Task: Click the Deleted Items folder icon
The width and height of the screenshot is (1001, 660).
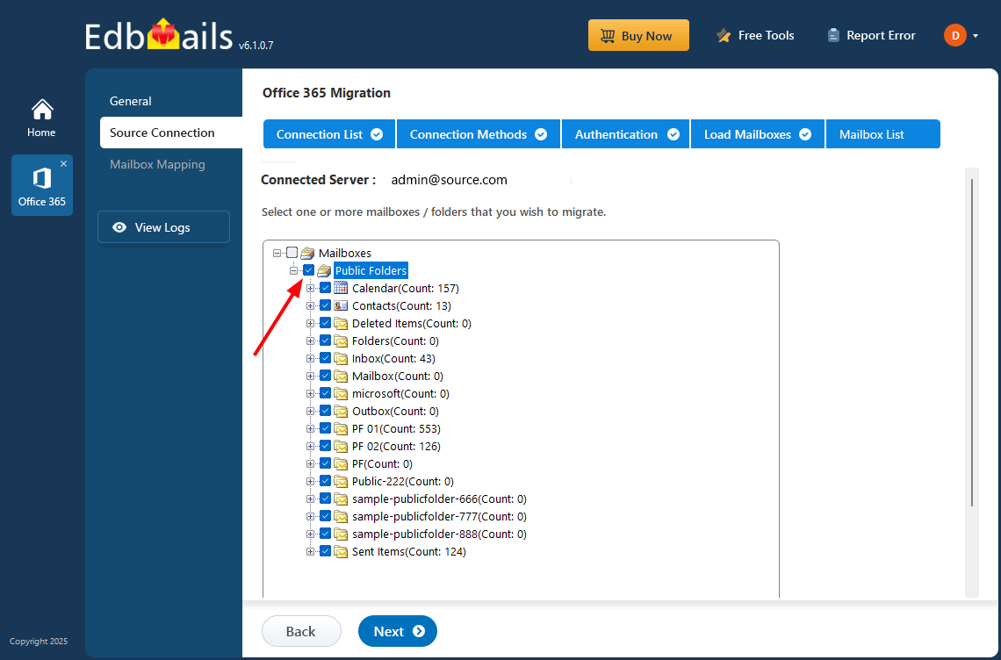Action: coord(341,324)
